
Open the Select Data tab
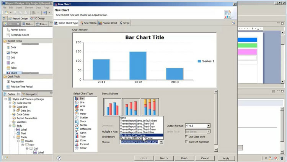88,23
